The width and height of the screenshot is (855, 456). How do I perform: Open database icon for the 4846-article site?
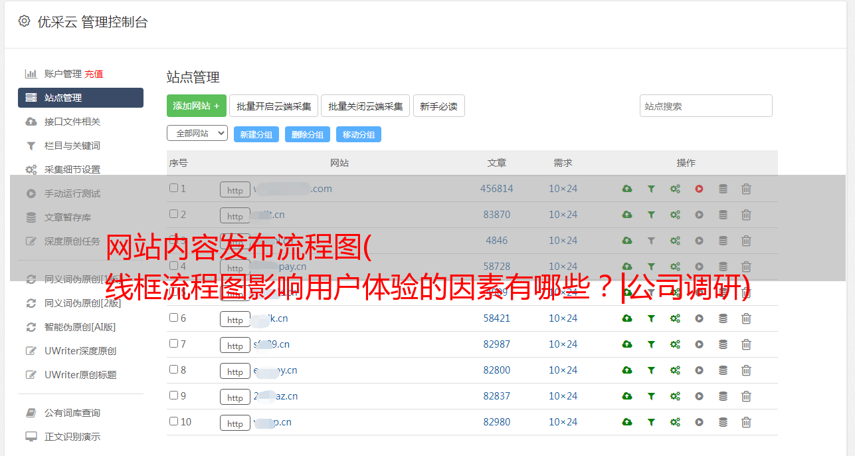coord(723,241)
